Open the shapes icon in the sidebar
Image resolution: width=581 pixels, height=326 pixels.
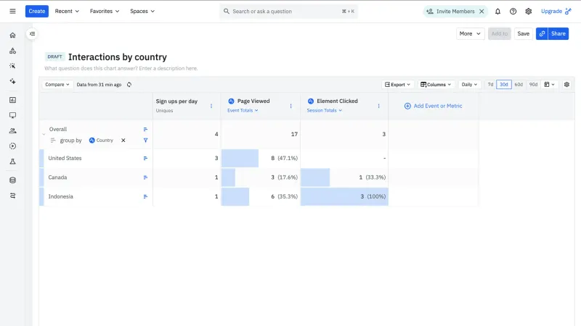click(x=12, y=51)
